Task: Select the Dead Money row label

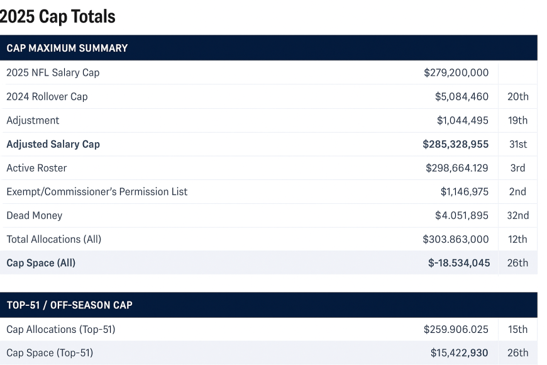Action: click(35, 215)
